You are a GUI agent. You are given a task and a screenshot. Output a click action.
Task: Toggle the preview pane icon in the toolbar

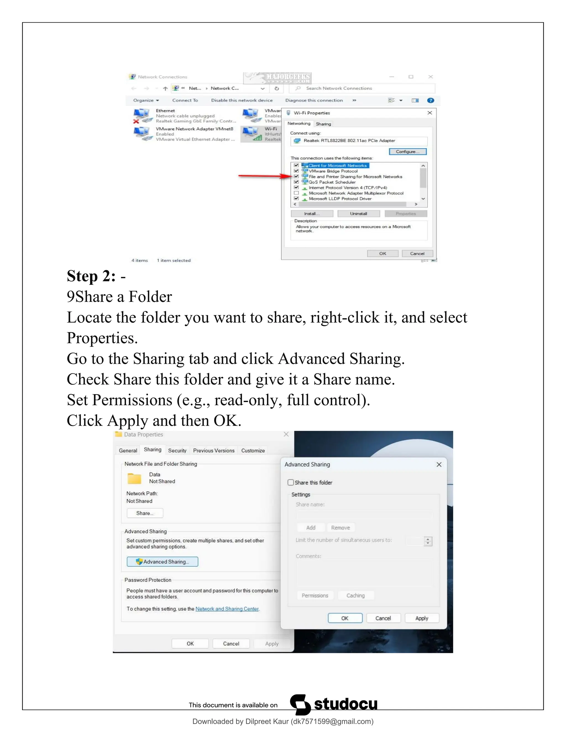(x=415, y=100)
